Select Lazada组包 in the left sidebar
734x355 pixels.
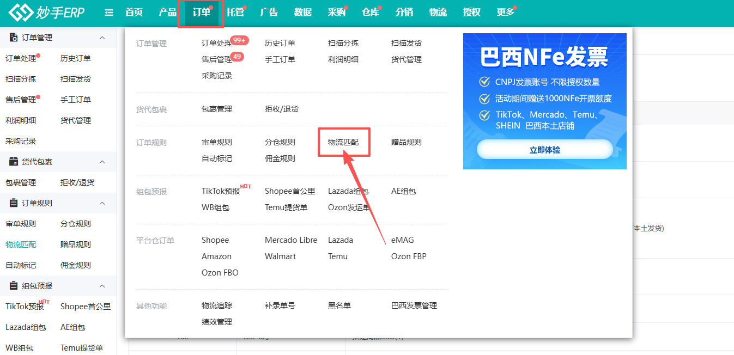pos(26,327)
